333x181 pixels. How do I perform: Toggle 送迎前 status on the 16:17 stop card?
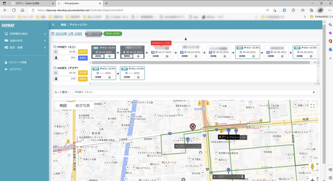point(156,56)
